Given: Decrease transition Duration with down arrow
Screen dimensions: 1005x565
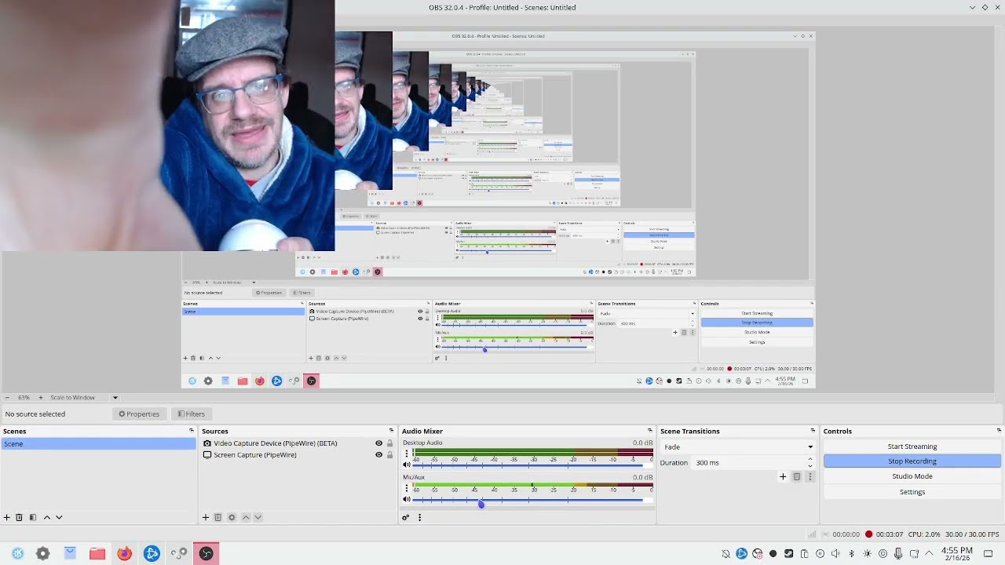Looking at the screenshot, I should (810, 466).
